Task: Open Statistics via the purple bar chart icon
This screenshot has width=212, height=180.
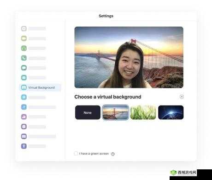Action: point(24,117)
